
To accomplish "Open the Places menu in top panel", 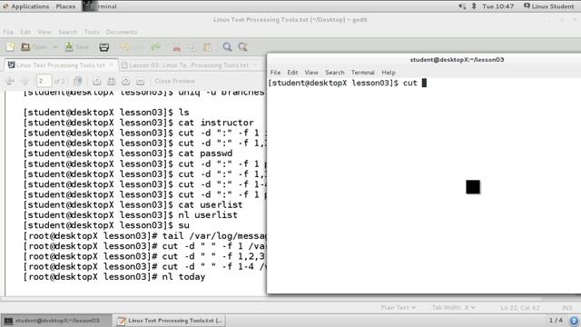I will (65, 6).
